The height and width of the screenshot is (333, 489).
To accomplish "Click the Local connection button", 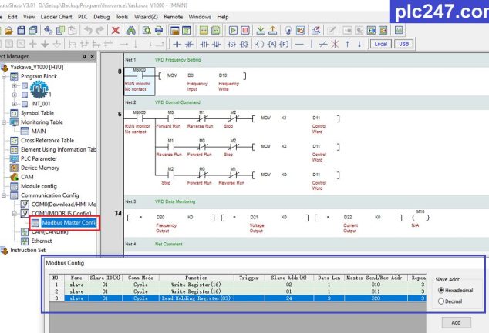I will pyautogui.click(x=380, y=44).
